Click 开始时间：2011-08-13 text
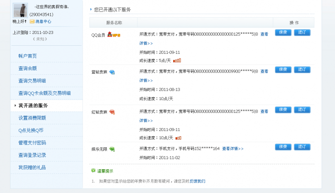The height and width of the screenshot is (193, 335). pyautogui.click(x=159, y=90)
